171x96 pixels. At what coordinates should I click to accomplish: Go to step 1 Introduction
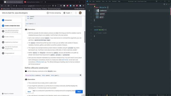point(11,20)
